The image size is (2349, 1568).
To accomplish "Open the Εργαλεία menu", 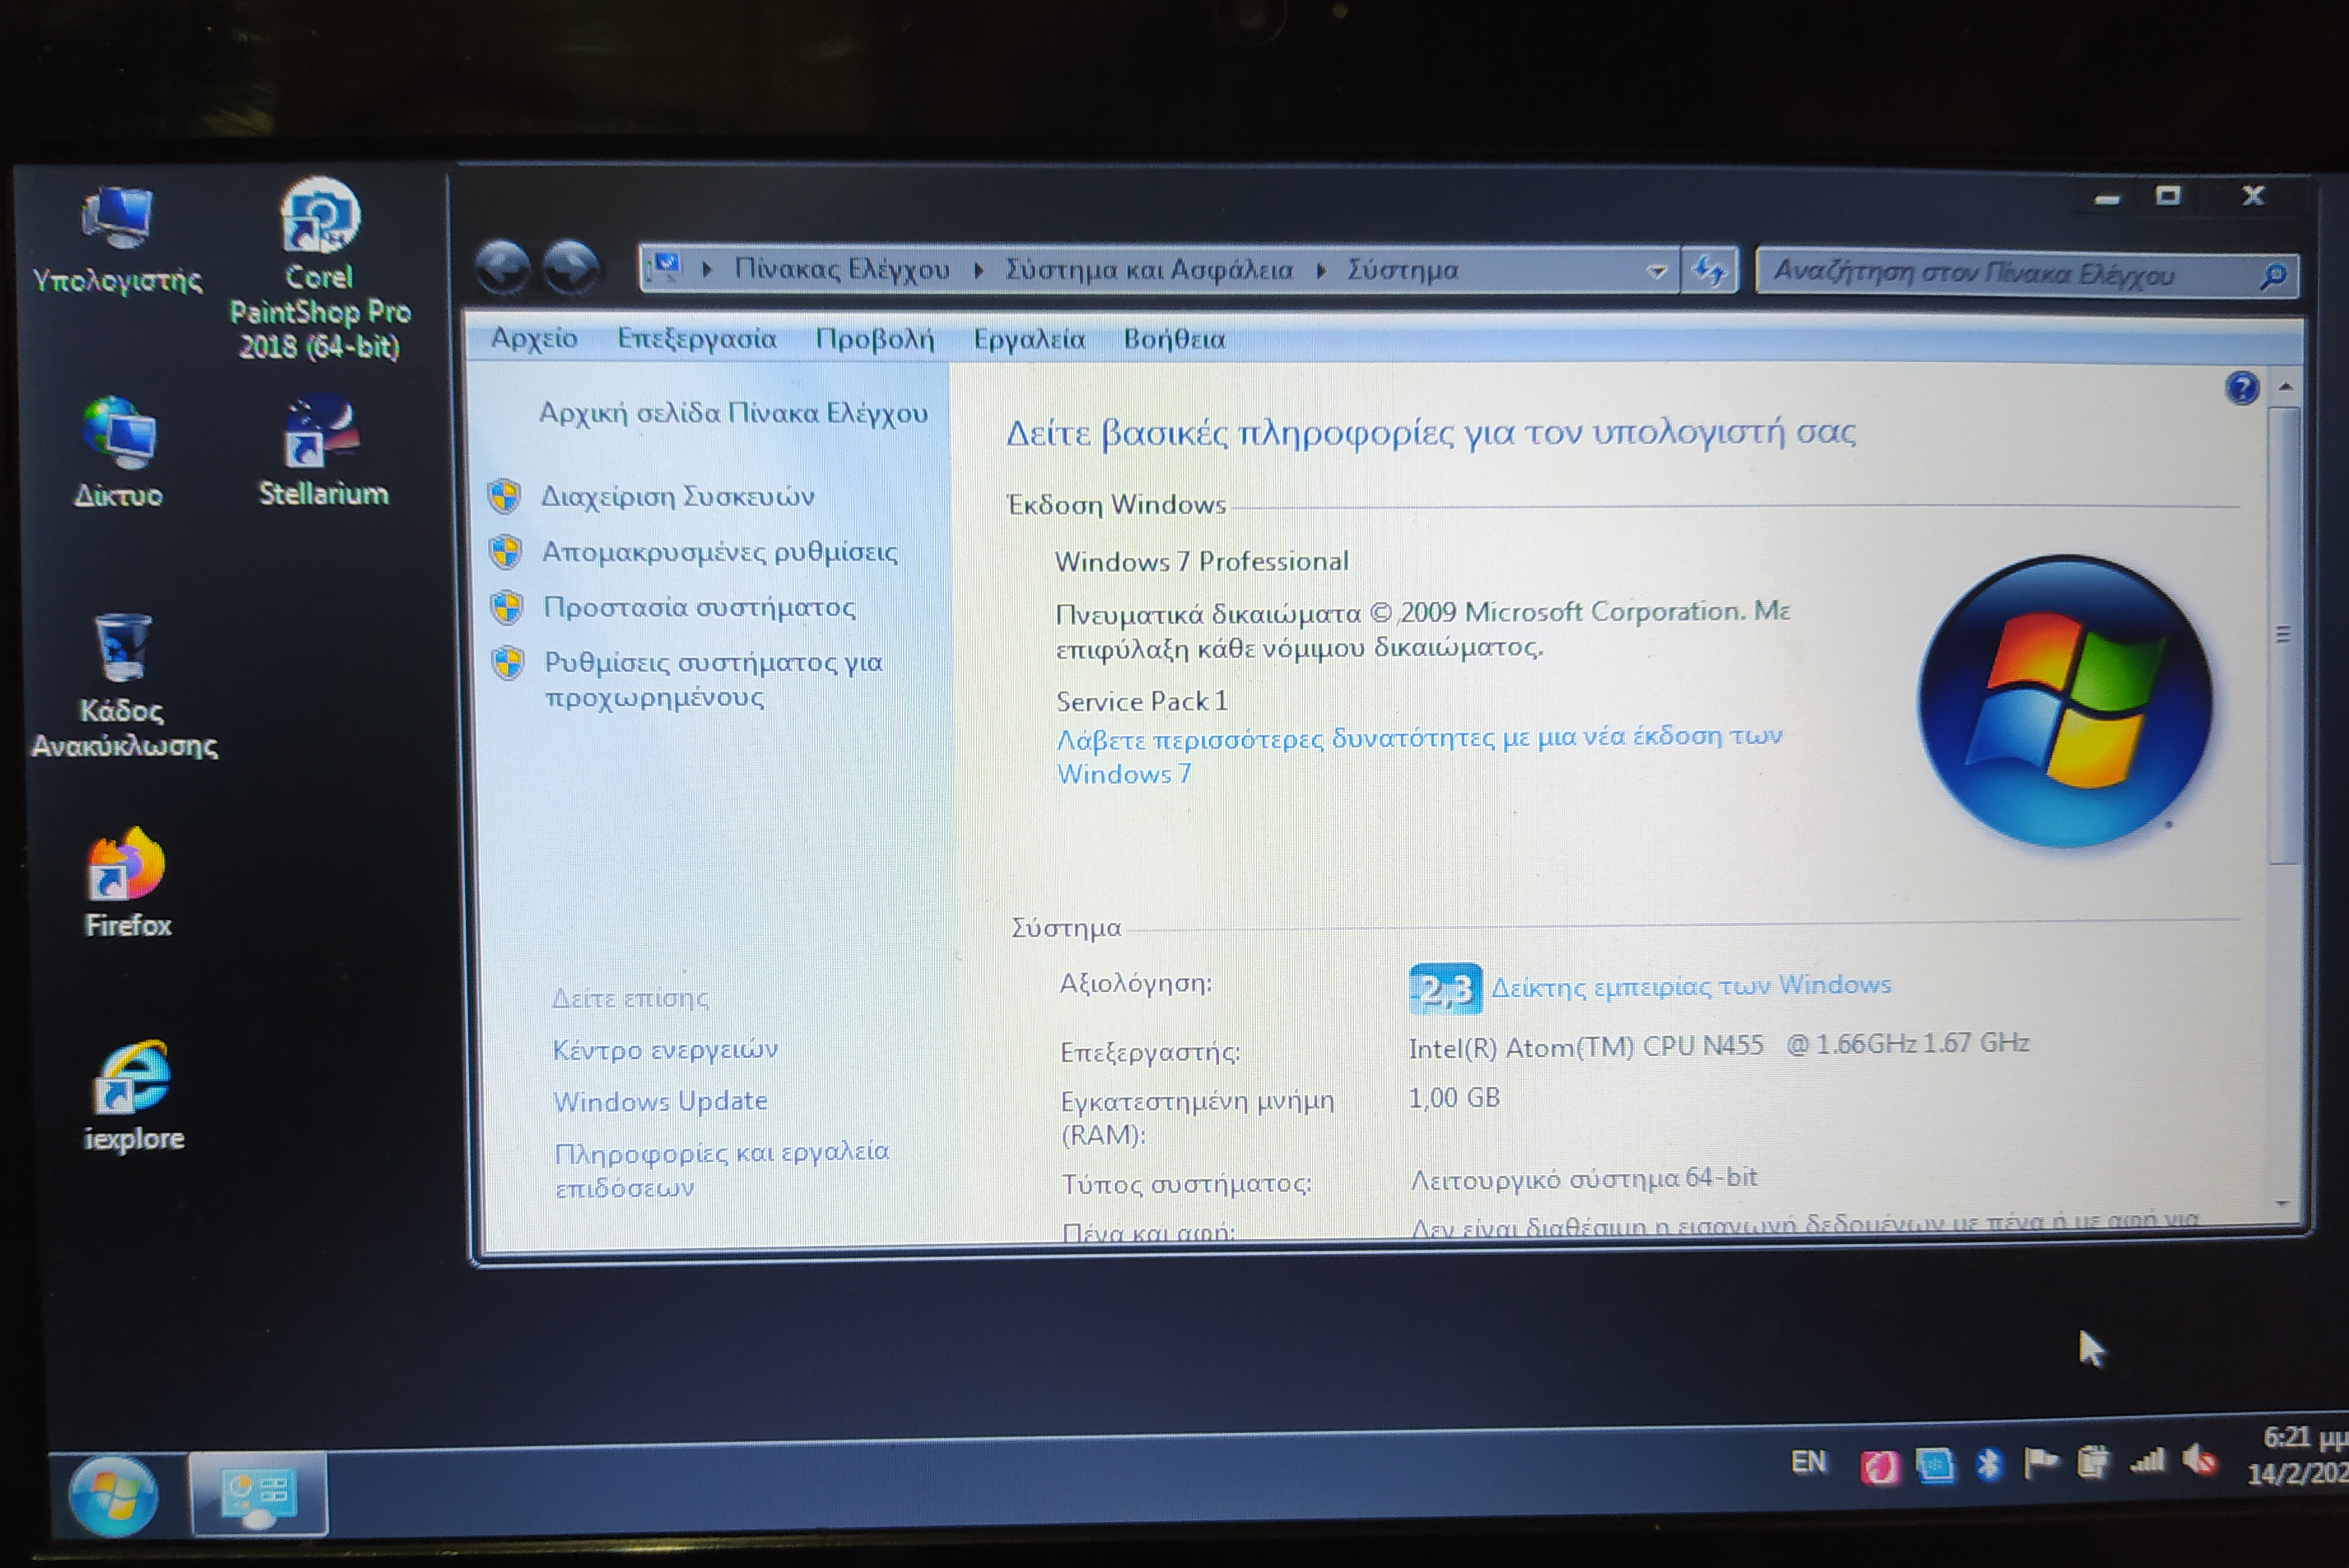I will (1029, 340).
